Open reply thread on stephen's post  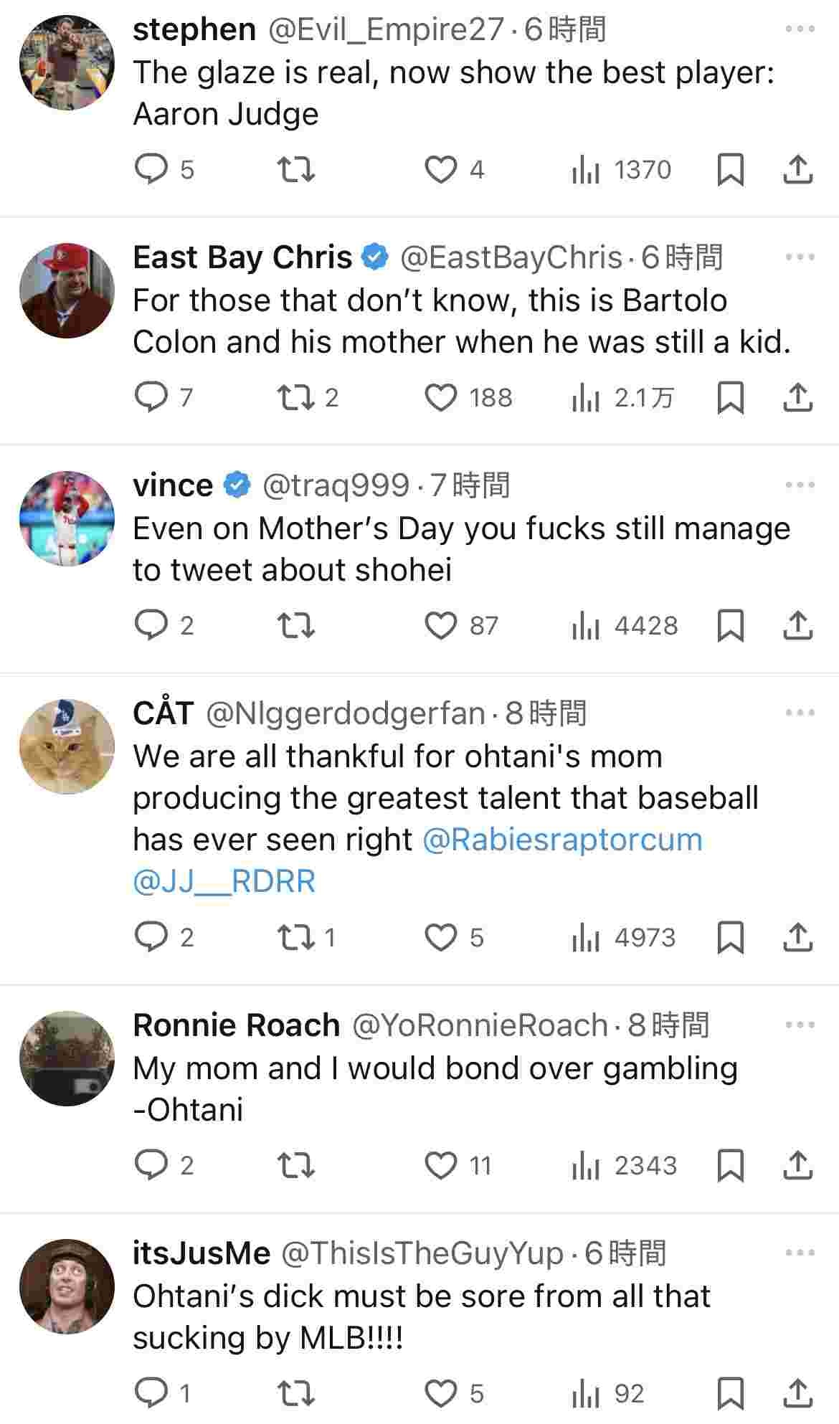click(151, 170)
